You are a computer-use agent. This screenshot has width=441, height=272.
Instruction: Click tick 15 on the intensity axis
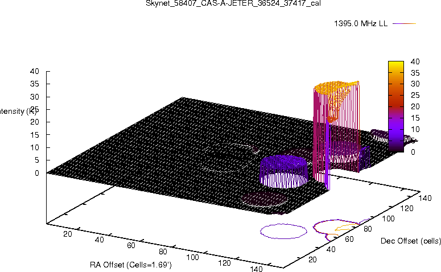click(x=35, y=135)
